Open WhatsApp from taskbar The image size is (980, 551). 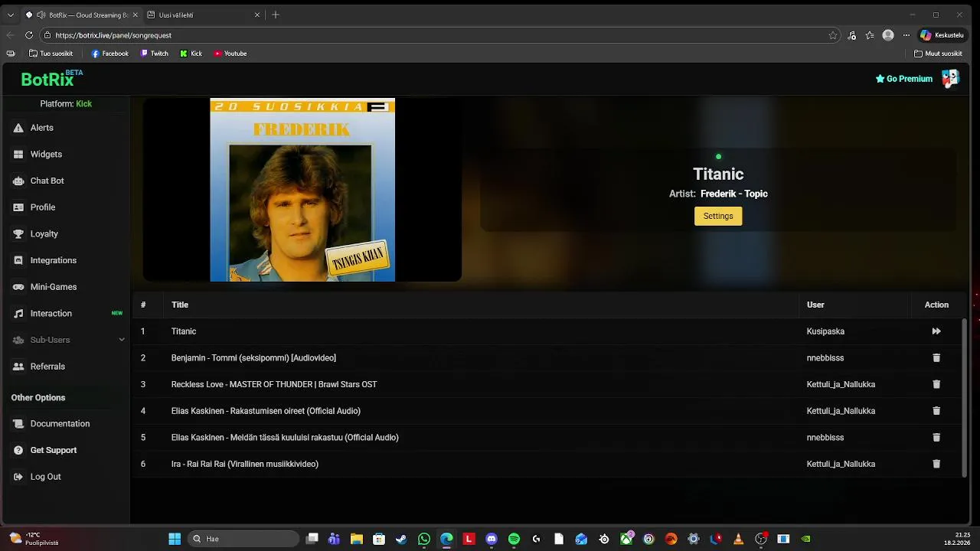(x=424, y=539)
